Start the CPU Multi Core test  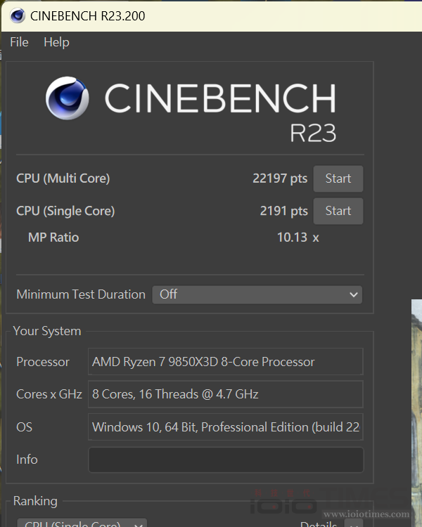338,178
